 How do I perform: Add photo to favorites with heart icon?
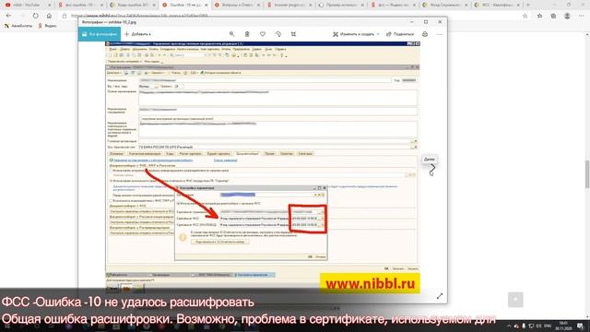[263, 34]
